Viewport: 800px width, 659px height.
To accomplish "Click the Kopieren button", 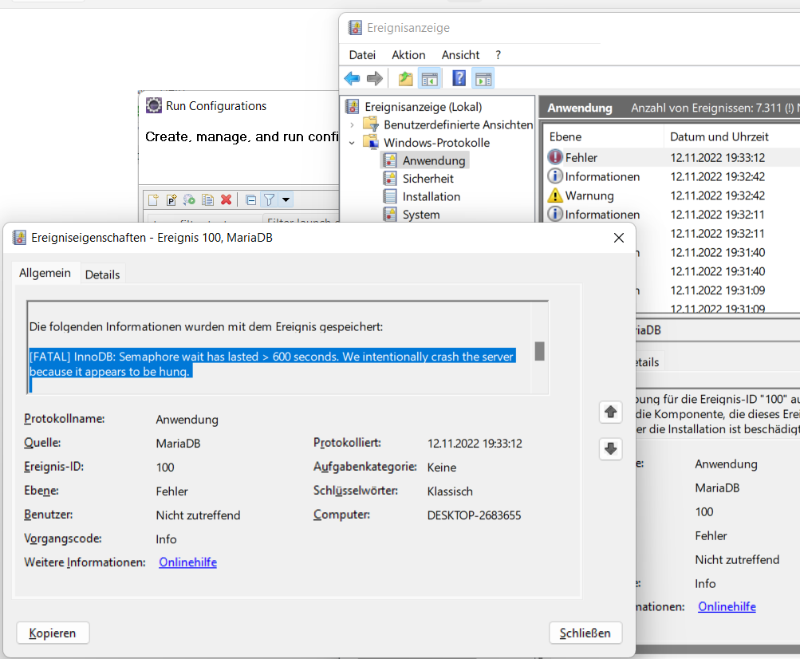I will coord(53,633).
